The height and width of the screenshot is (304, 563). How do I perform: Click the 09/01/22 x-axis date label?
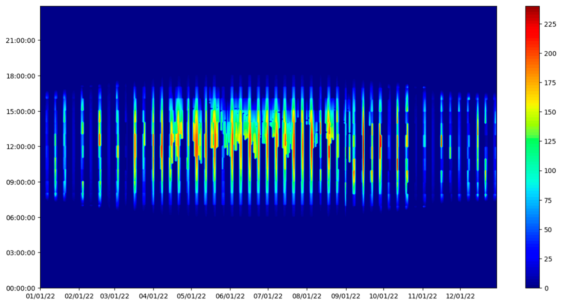pos(346,296)
